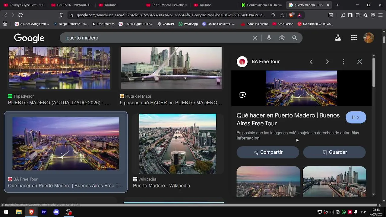This screenshot has height=217, width=386.
Task: Open the Windows Start menu
Action: [6, 212]
